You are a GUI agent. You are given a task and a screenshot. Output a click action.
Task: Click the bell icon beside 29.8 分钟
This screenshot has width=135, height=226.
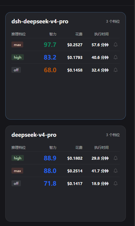116,158
